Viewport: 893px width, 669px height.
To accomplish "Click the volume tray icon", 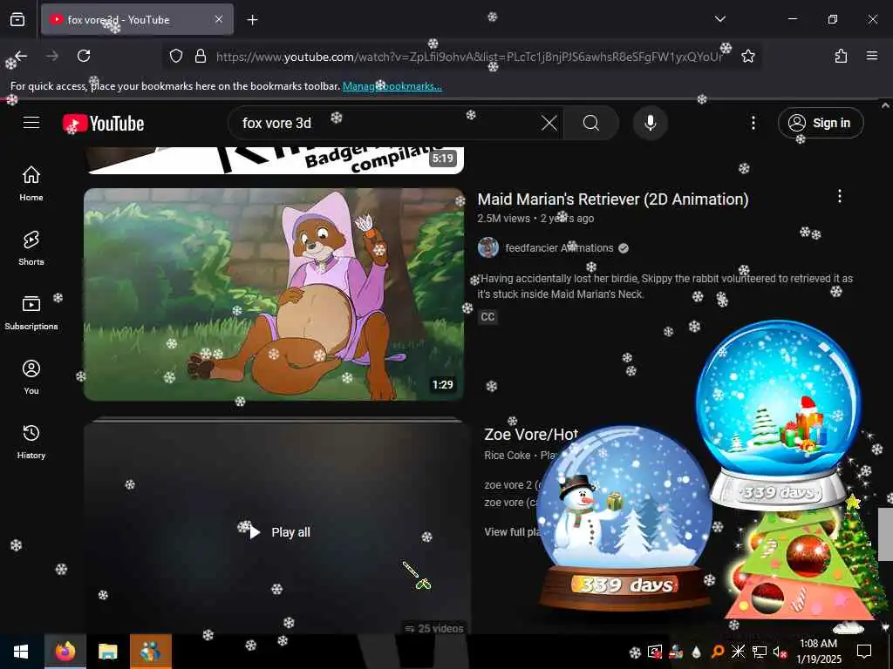I will pyautogui.click(x=779, y=652).
